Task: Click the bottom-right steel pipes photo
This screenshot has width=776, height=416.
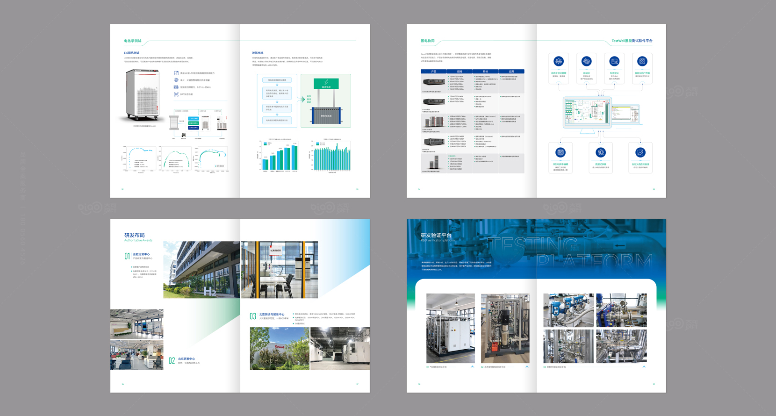Action: click(x=621, y=346)
